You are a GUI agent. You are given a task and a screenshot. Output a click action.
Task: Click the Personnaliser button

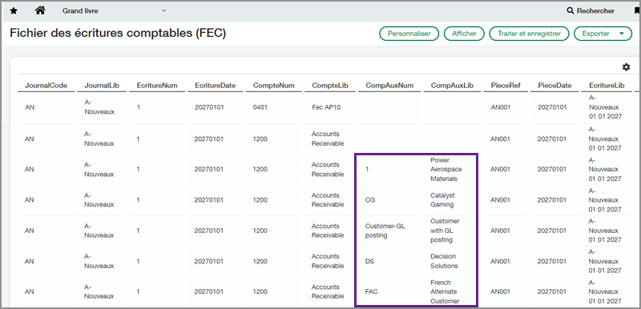[x=409, y=34]
